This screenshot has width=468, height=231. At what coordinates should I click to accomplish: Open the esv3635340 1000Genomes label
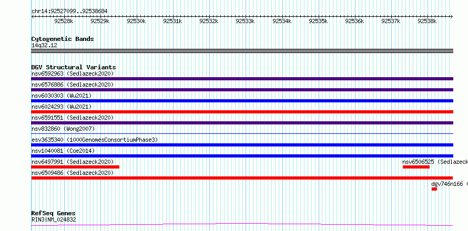click(95, 140)
